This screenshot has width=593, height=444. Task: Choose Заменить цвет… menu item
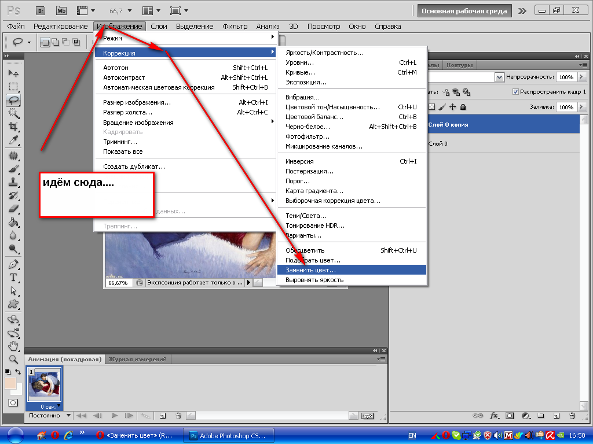coord(352,270)
